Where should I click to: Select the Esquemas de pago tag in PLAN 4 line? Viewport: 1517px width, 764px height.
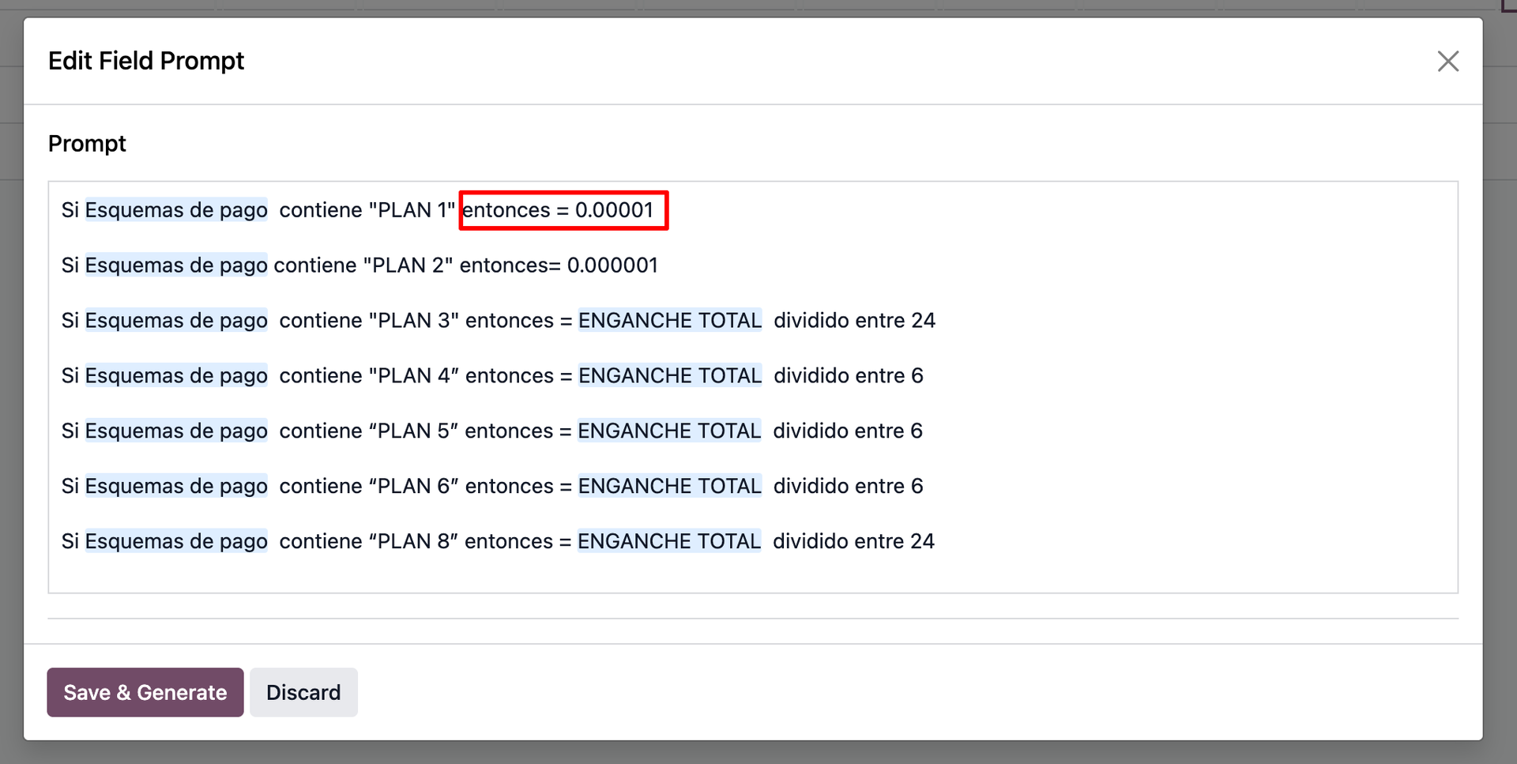click(x=176, y=376)
